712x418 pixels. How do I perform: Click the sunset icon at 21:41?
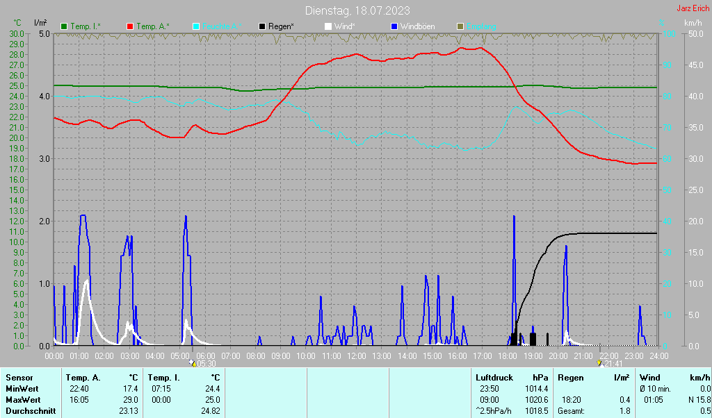(600, 363)
